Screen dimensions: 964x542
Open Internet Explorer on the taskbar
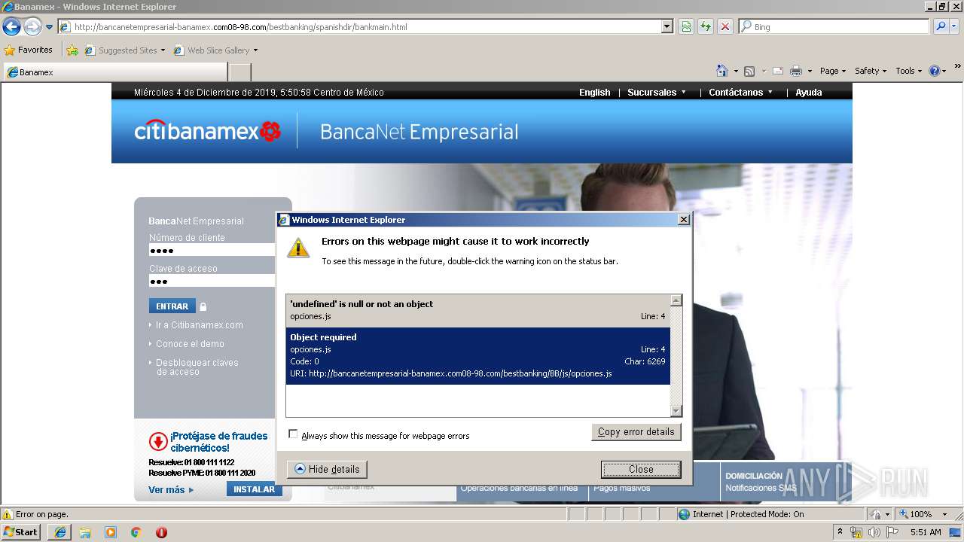point(60,532)
